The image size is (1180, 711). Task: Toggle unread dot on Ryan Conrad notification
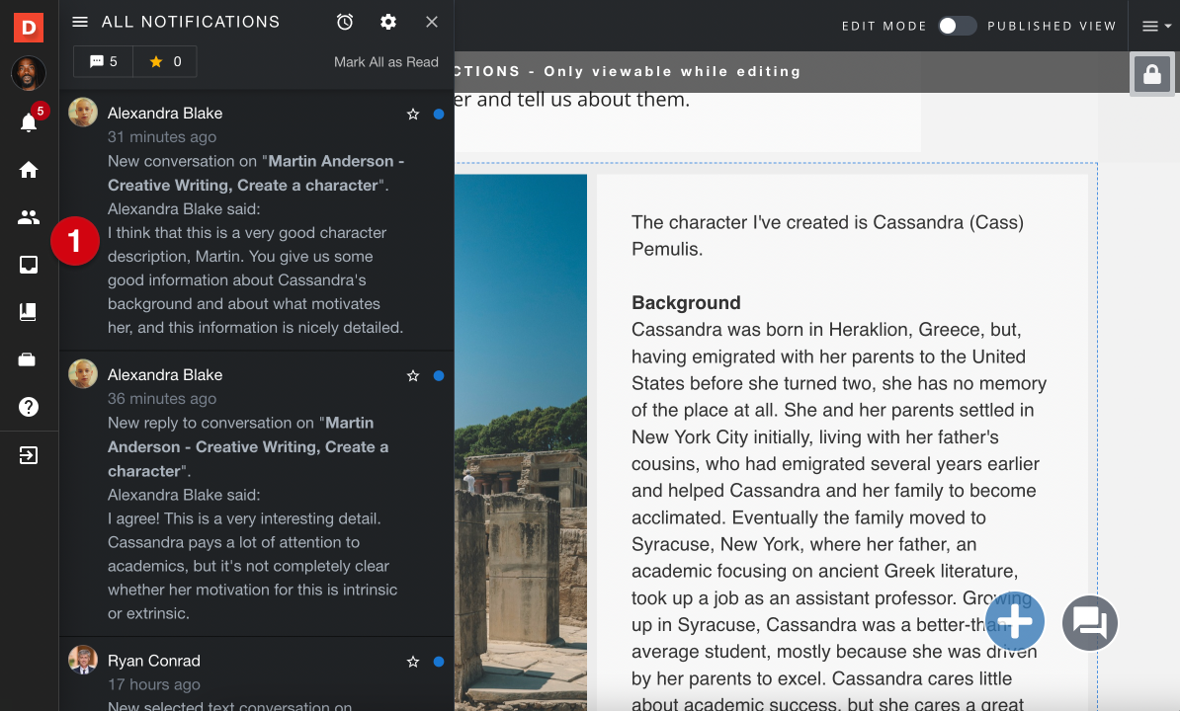pos(439,662)
